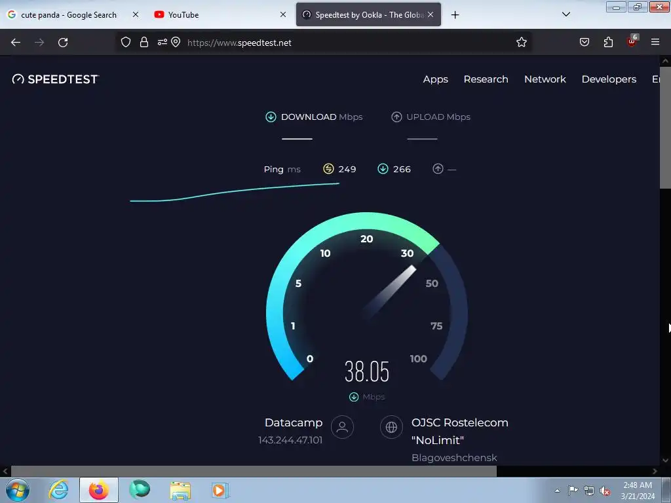Click the upload arrow icon beside UPLOAD

tap(396, 117)
